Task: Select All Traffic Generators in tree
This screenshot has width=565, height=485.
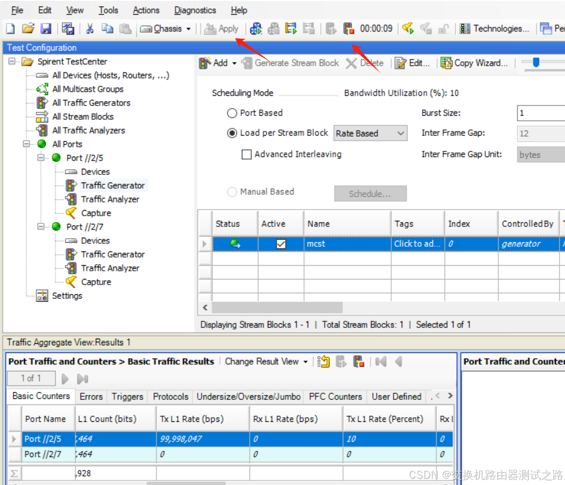Action: 91,103
